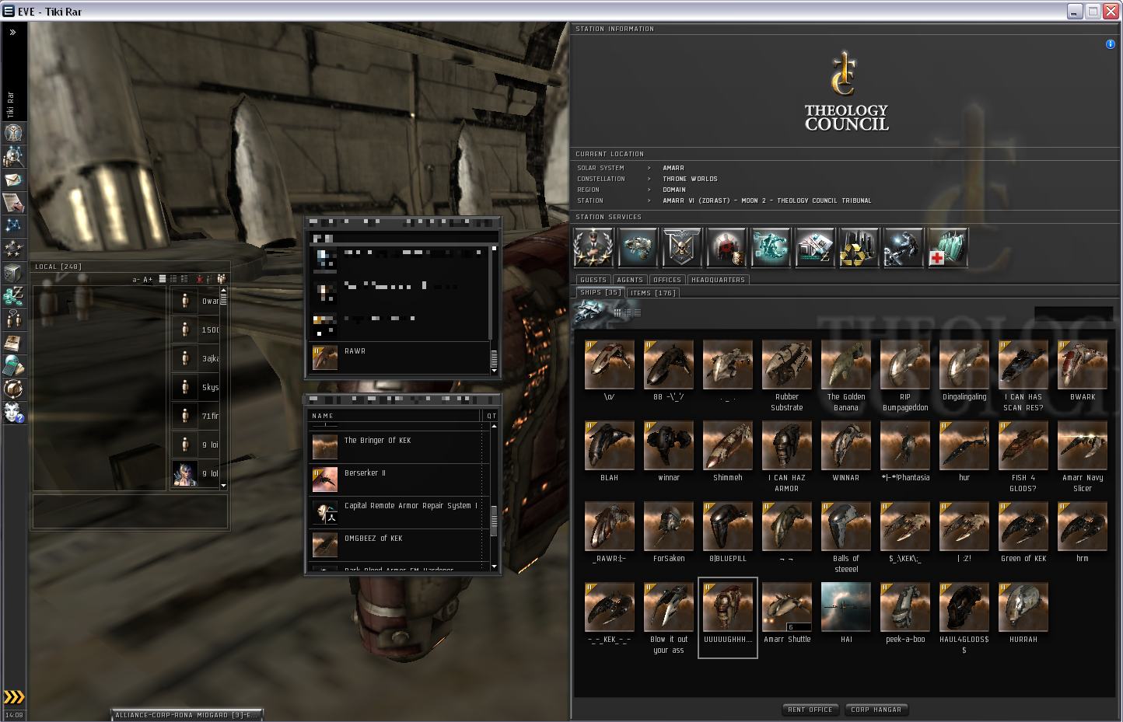This screenshot has height=722, width=1123.
Task: Select the Rubber Substrate ship
Action: [787, 375]
